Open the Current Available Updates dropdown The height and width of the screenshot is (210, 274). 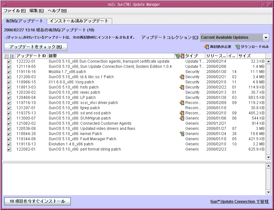tap(266, 37)
